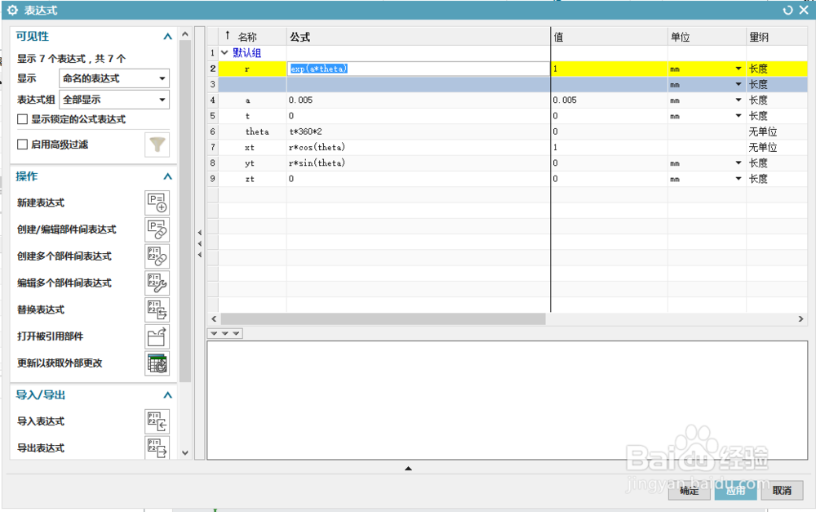Click the 导入表达式 label

[x=41, y=421]
